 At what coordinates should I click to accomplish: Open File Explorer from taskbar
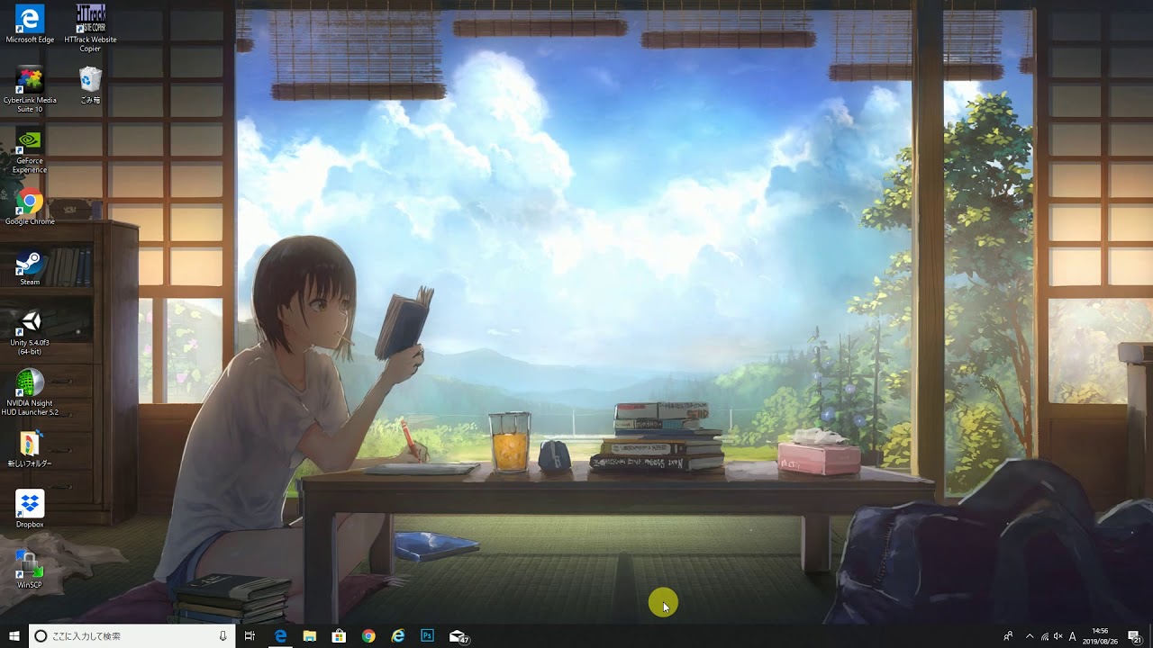[x=310, y=636]
